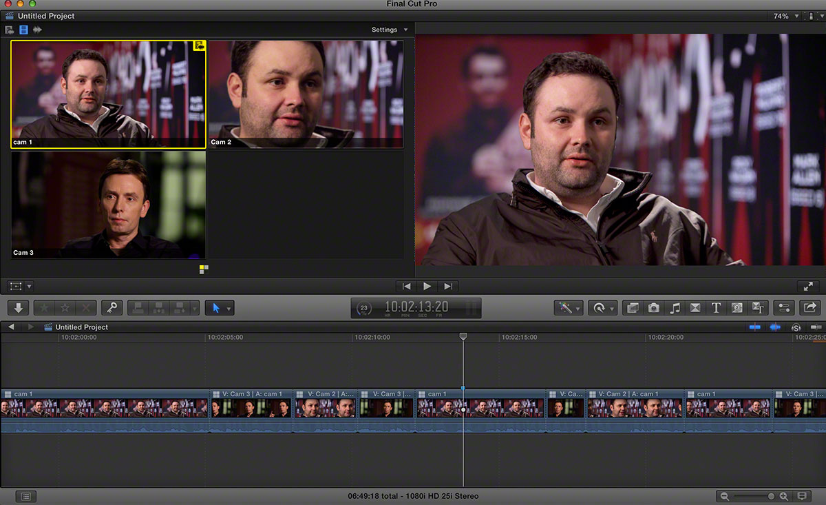826x505 pixels.
Task: Show the Photos browser camera icon
Action: [654, 308]
